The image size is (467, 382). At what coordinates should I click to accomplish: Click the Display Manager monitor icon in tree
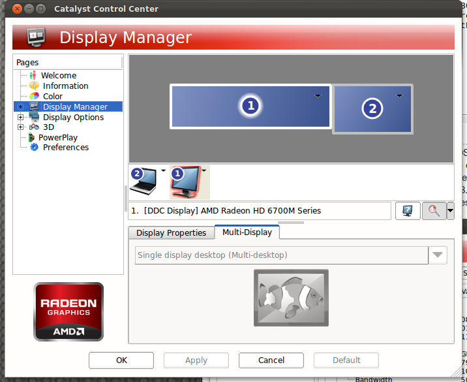(34, 106)
